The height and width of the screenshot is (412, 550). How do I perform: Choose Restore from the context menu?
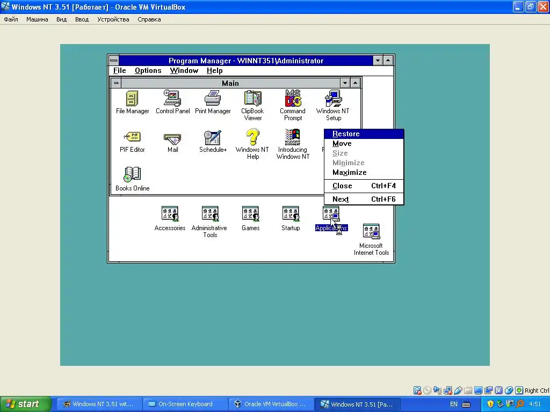364,134
